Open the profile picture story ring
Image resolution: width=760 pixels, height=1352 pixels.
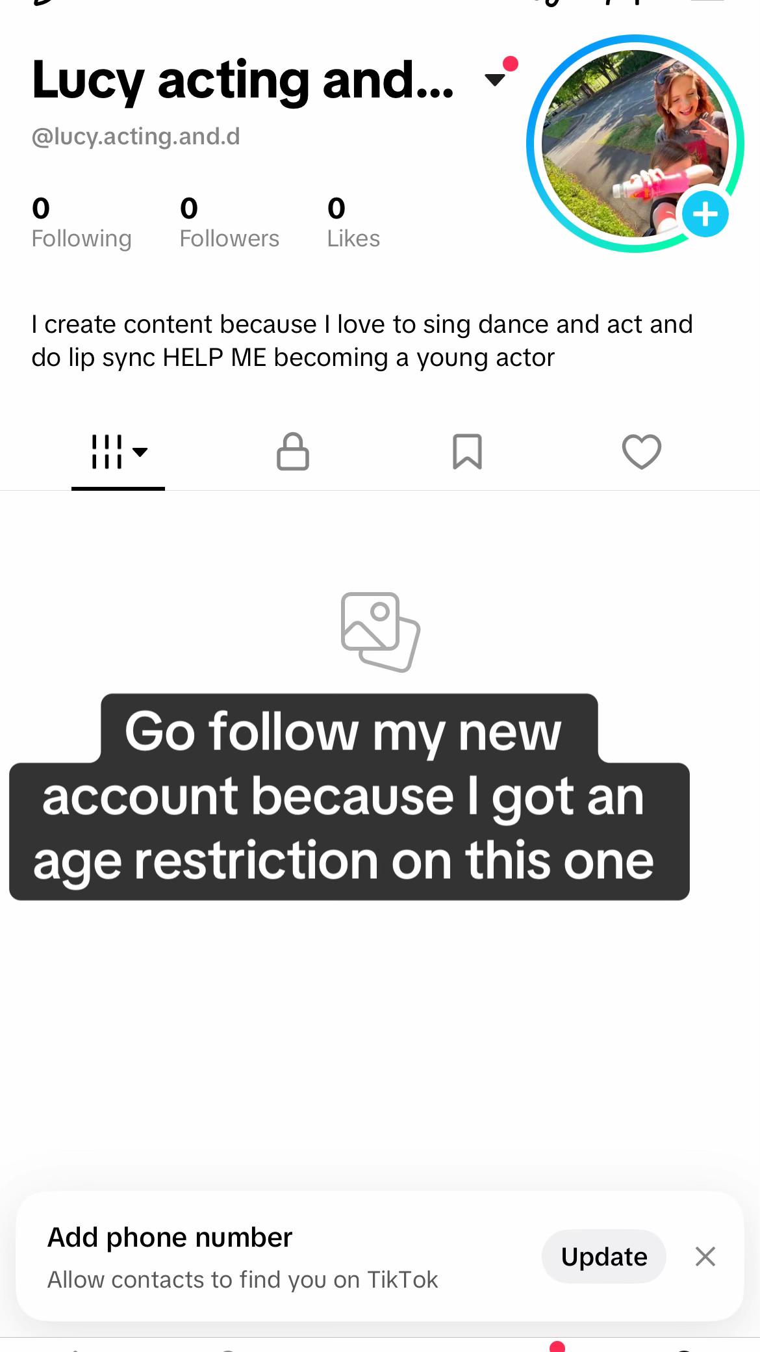(x=635, y=144)
